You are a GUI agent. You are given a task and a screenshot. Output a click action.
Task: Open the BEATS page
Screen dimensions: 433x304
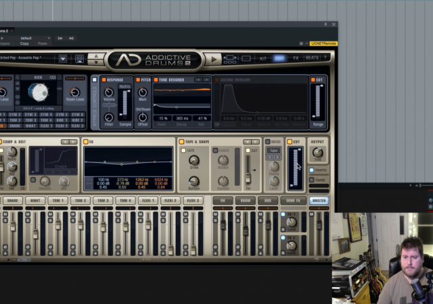pyautogui.click(x=312, y=57)
